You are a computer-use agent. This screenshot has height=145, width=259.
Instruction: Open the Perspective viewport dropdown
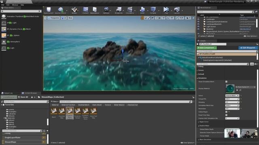(x=53, y=18)
